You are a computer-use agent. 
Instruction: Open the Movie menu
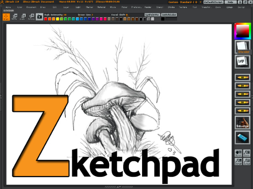(x=113, y=7)
